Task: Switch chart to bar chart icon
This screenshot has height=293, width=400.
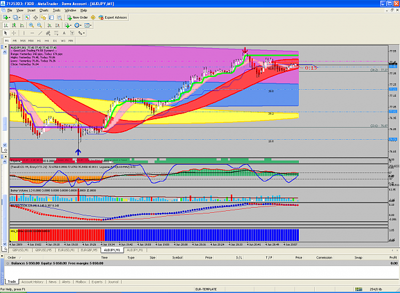Action: coord(6,25)
